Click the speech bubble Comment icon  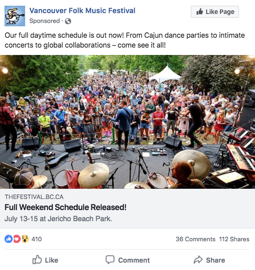[110, 260]
